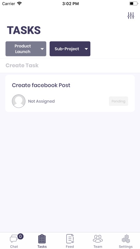Click the Wi-Fi status icon
This screenshot has height=249, width=140.
tap(19, 4)
